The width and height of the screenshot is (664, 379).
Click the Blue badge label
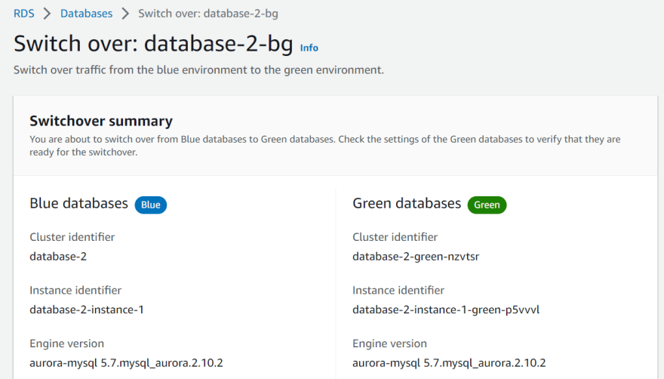click(x=151, y=205)
